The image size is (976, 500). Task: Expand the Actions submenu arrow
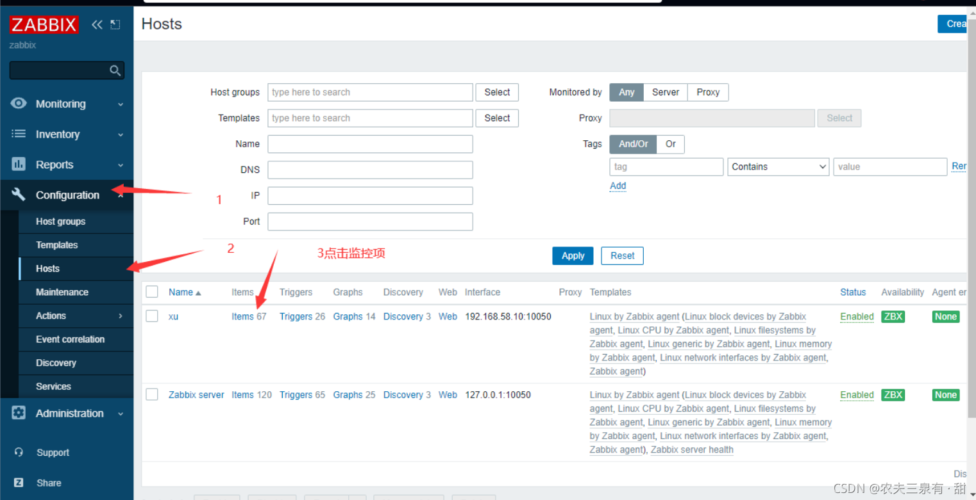pos(121,316)
